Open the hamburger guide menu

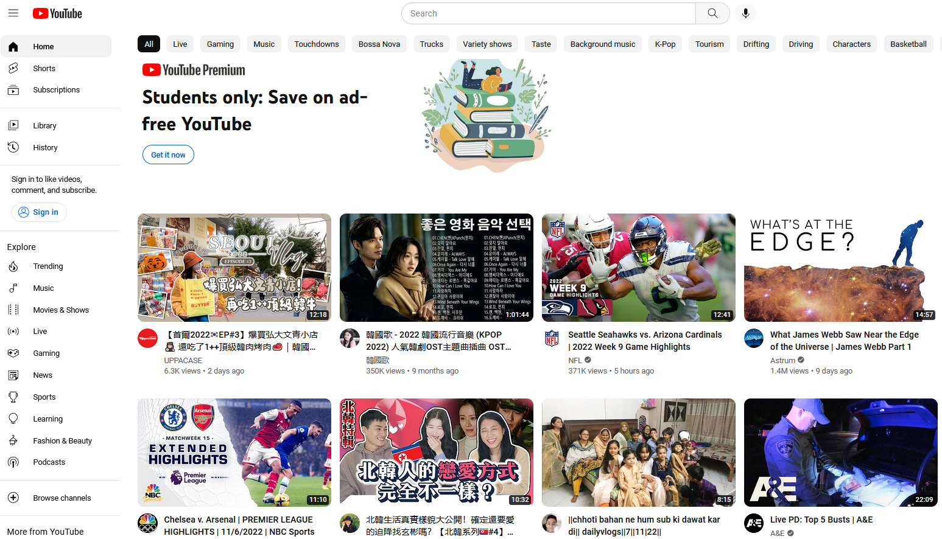click(13, 13)
